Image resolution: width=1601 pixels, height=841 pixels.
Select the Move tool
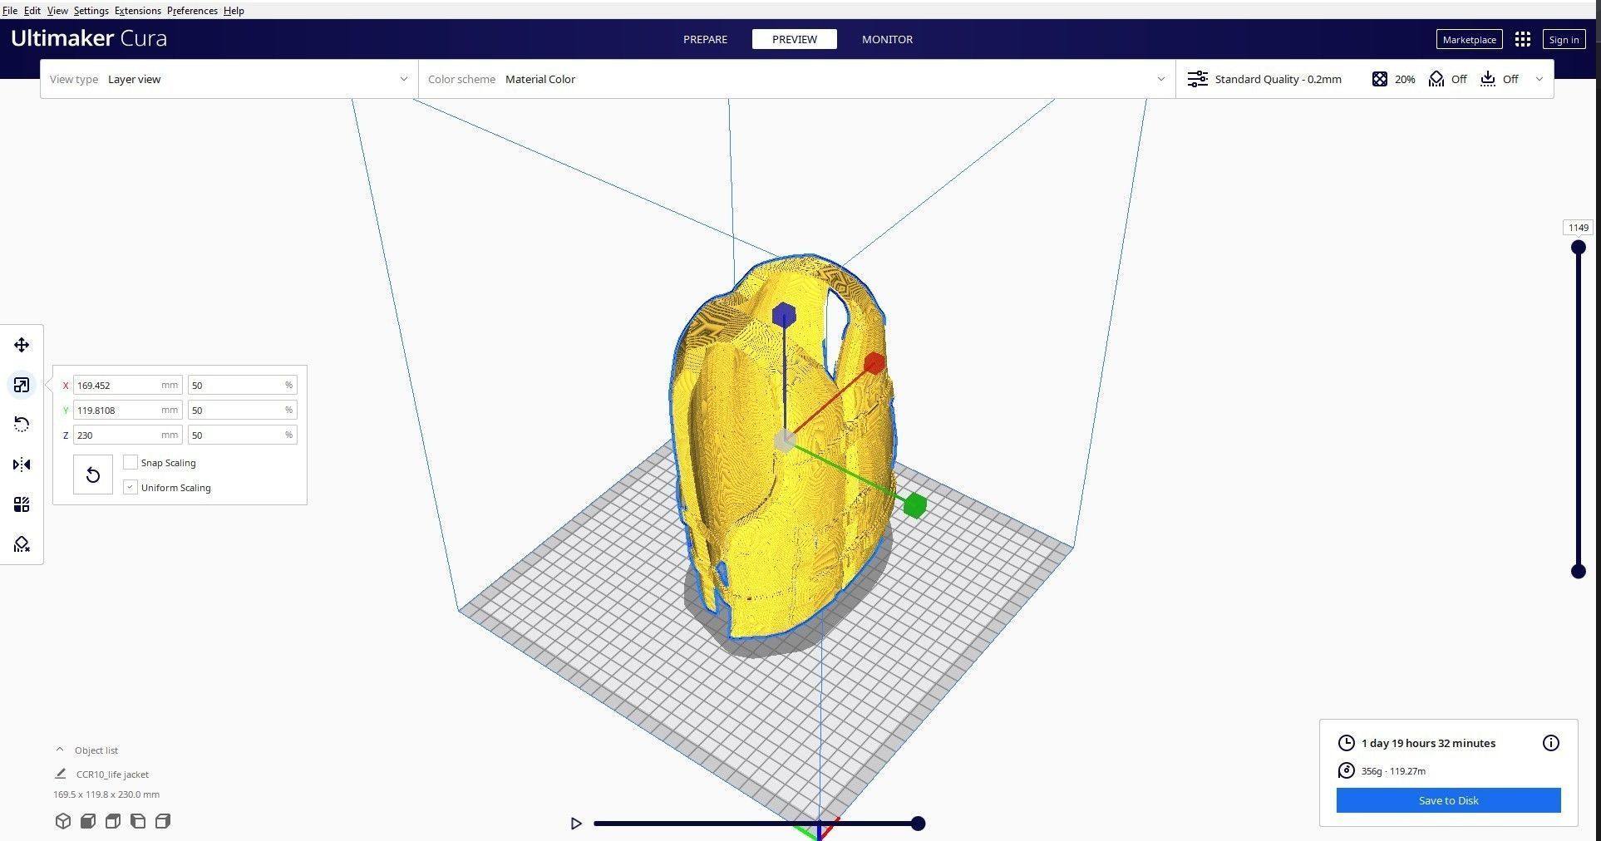click(x=22, y=345)
